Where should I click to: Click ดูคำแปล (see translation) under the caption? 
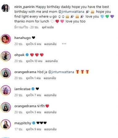(48, 27)
